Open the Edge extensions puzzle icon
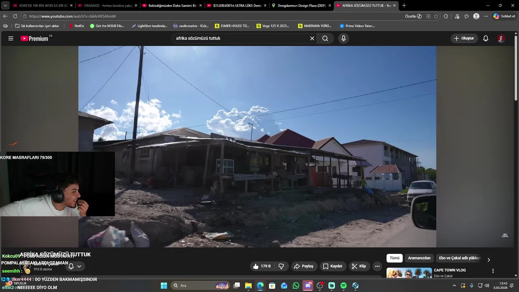The width and height of the screenshot is (519, 292). tap(446, 16)
